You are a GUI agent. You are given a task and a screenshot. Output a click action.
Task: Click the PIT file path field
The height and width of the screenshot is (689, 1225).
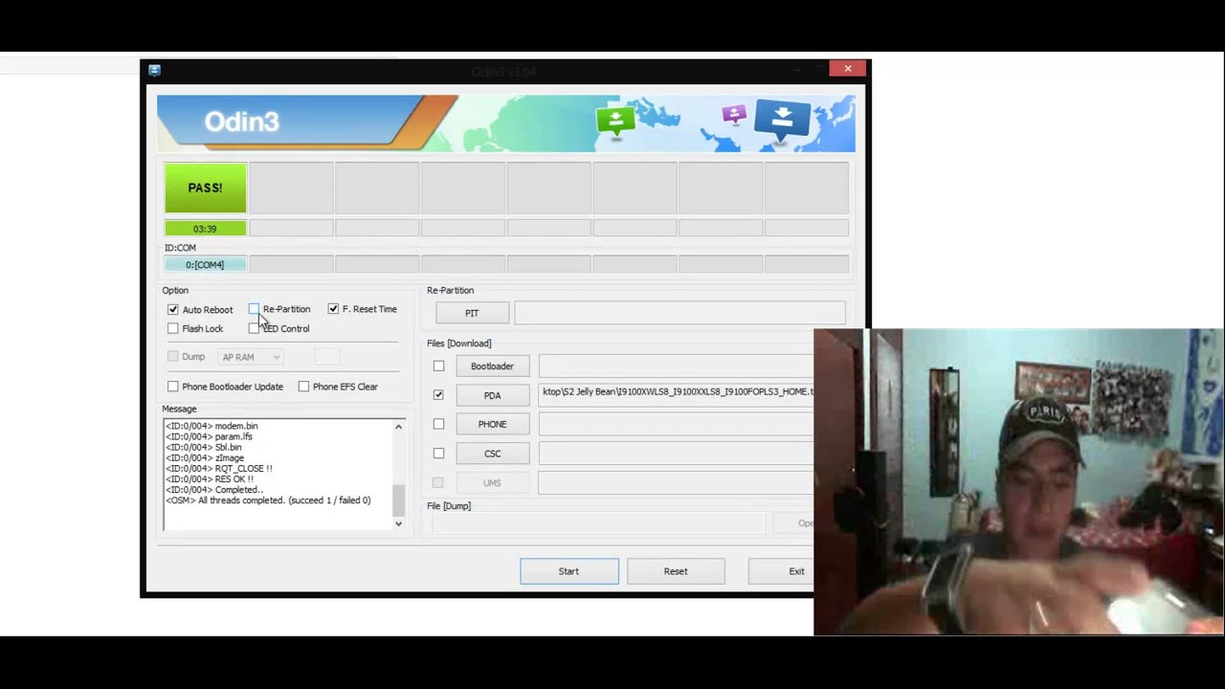pyautogui.click(x=679, y=313)
